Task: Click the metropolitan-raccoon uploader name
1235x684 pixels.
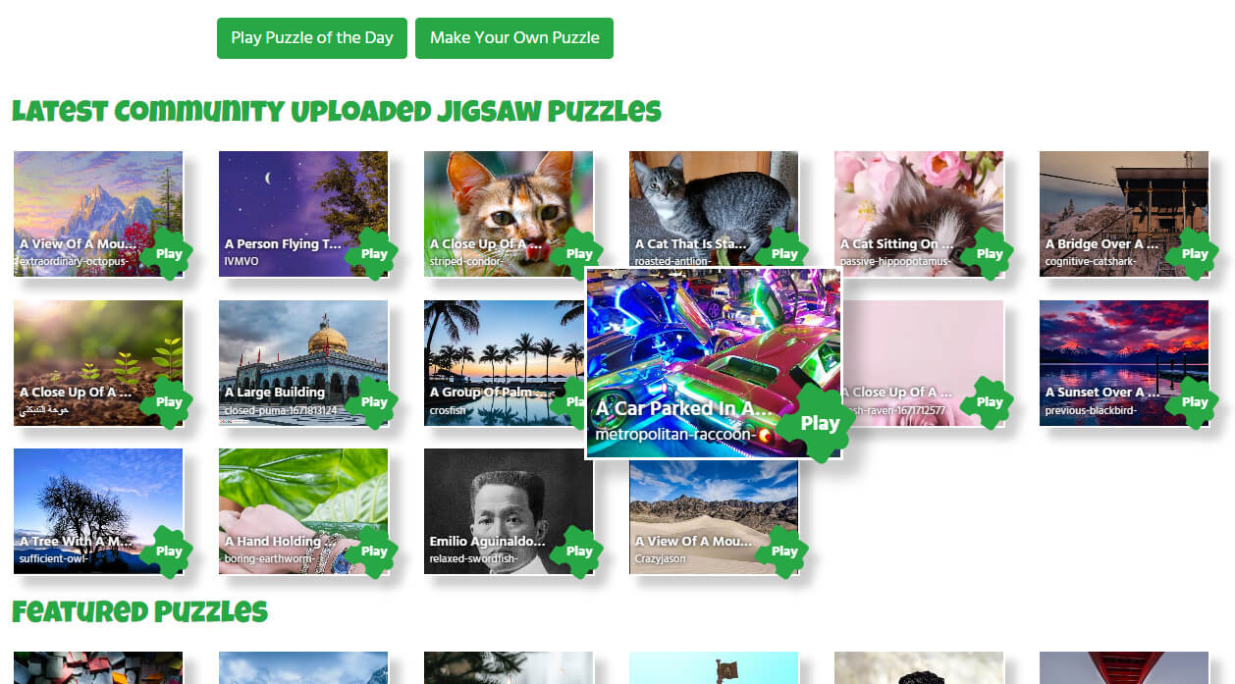Action: [675, 434]
